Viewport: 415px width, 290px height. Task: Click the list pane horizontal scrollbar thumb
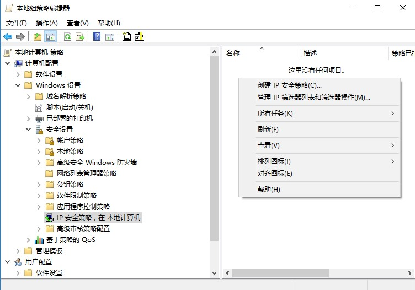click(280, 273)
